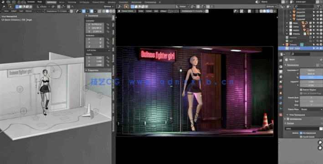The height and width of the screenshot is (164, 323).
Task: Open pivot point menu in solid-shaded viewport header
Action: pyautogui.click(x=54, y=6)
